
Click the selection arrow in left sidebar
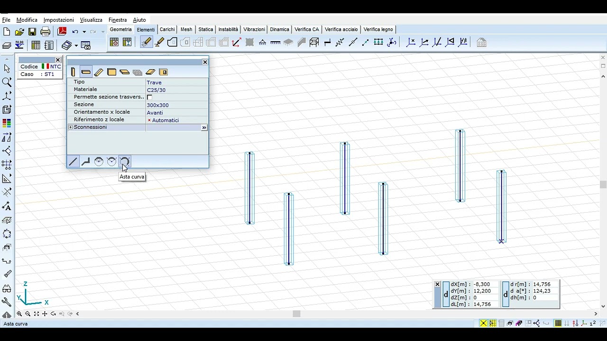coord(7,69)
